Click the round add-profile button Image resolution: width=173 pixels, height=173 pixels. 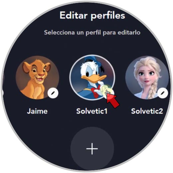tap(92, 149)
